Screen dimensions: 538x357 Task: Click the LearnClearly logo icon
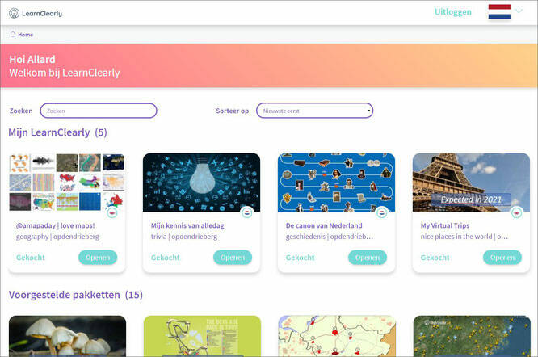click(x=14, y=13)
